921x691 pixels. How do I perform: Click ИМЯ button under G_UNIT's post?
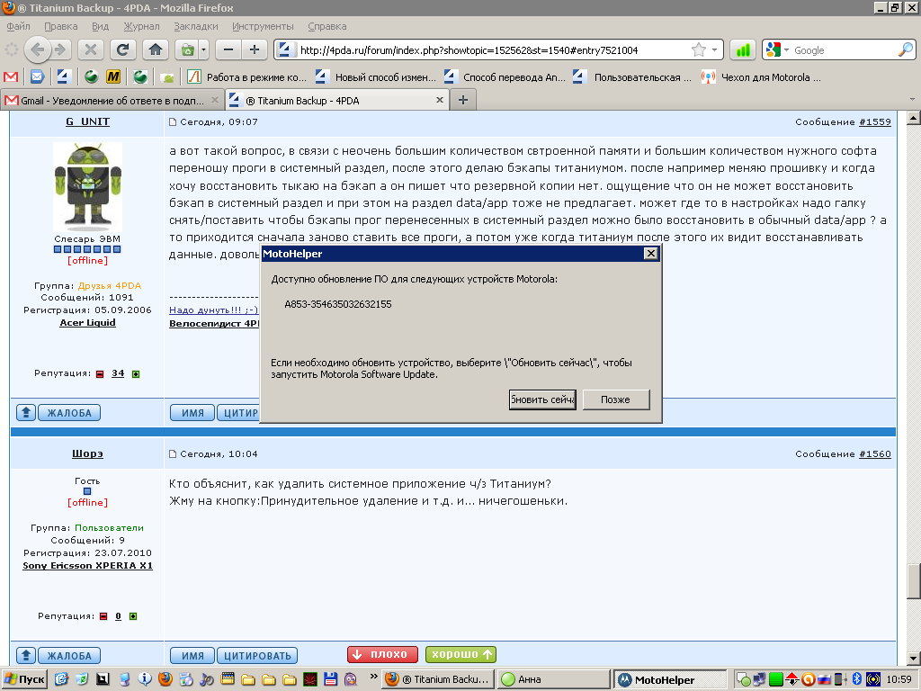(192, 413)
